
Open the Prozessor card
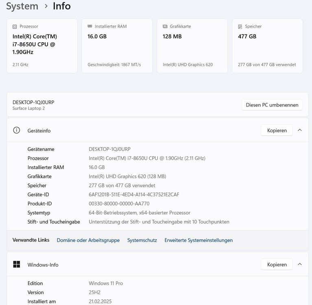click(x=42, y=46)
